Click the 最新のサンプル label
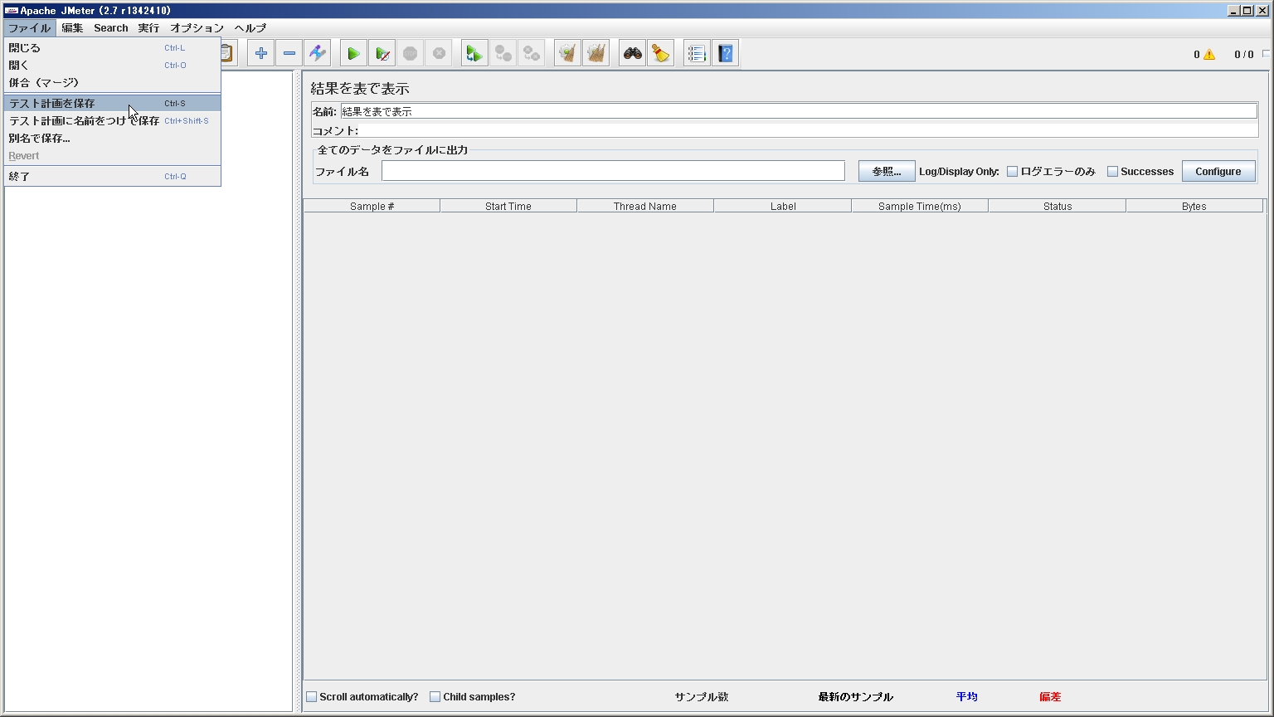Screen dimensions: 1274x717 click(856, 697)
